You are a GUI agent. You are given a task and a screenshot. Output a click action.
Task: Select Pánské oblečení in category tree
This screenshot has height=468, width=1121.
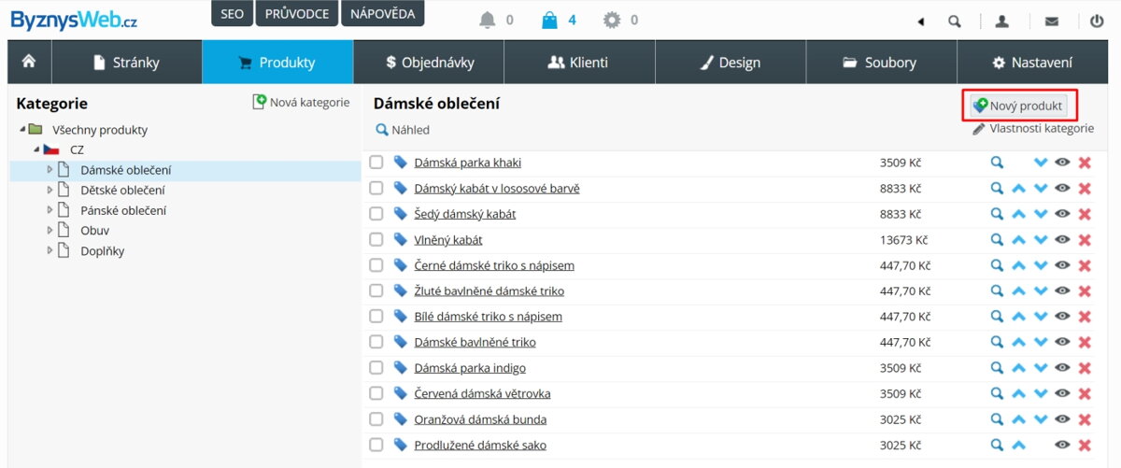coord(123,210)
